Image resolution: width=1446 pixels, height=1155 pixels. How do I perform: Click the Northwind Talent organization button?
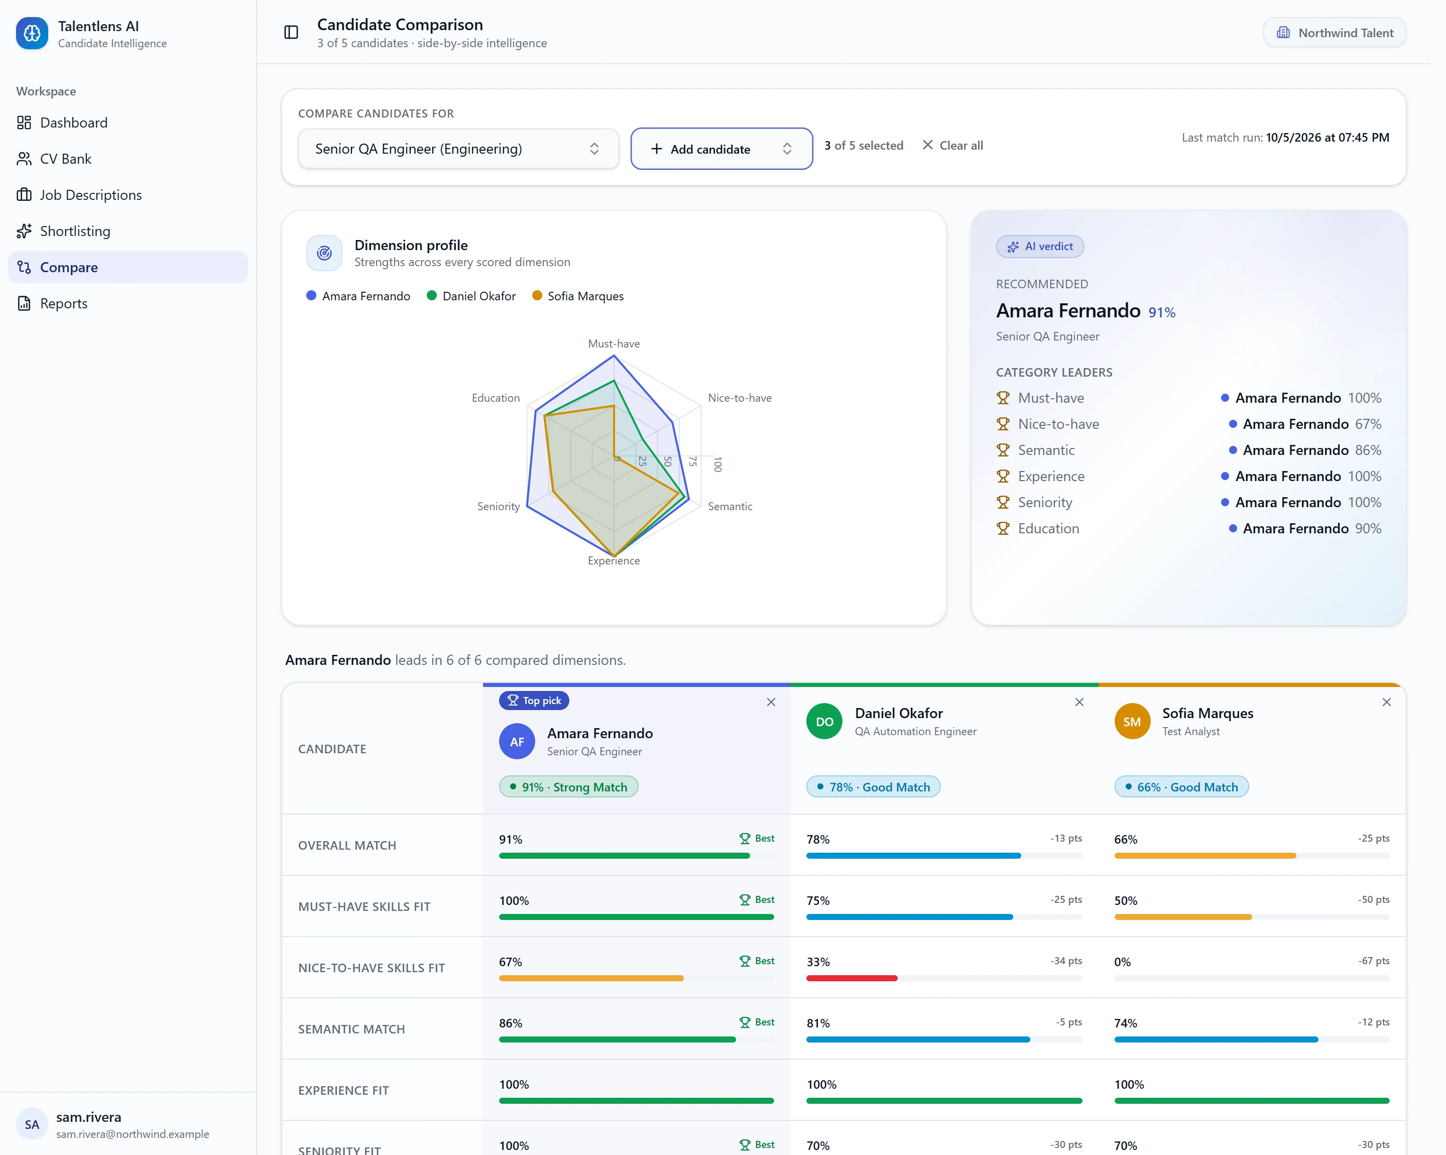[1334, 33]
